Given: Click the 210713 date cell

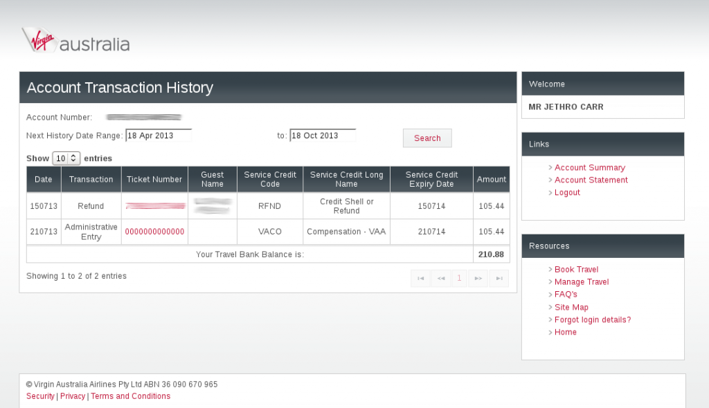Looking at the screenshot, I should click(x=44, y=232).
